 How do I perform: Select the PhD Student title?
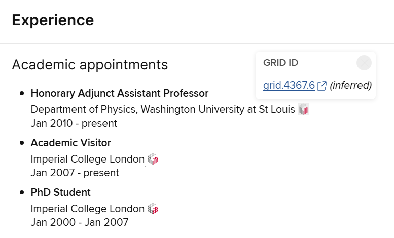[60, 192]
